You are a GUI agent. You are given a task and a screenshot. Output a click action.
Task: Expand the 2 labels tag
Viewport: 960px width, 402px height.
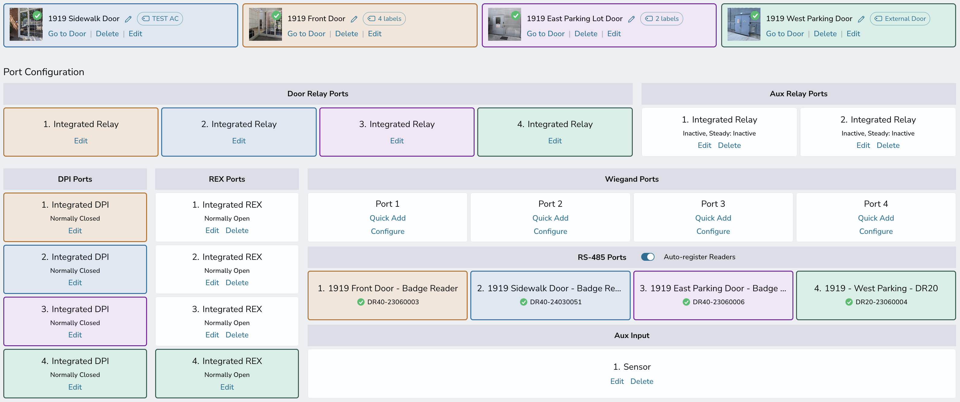(661, 19)
